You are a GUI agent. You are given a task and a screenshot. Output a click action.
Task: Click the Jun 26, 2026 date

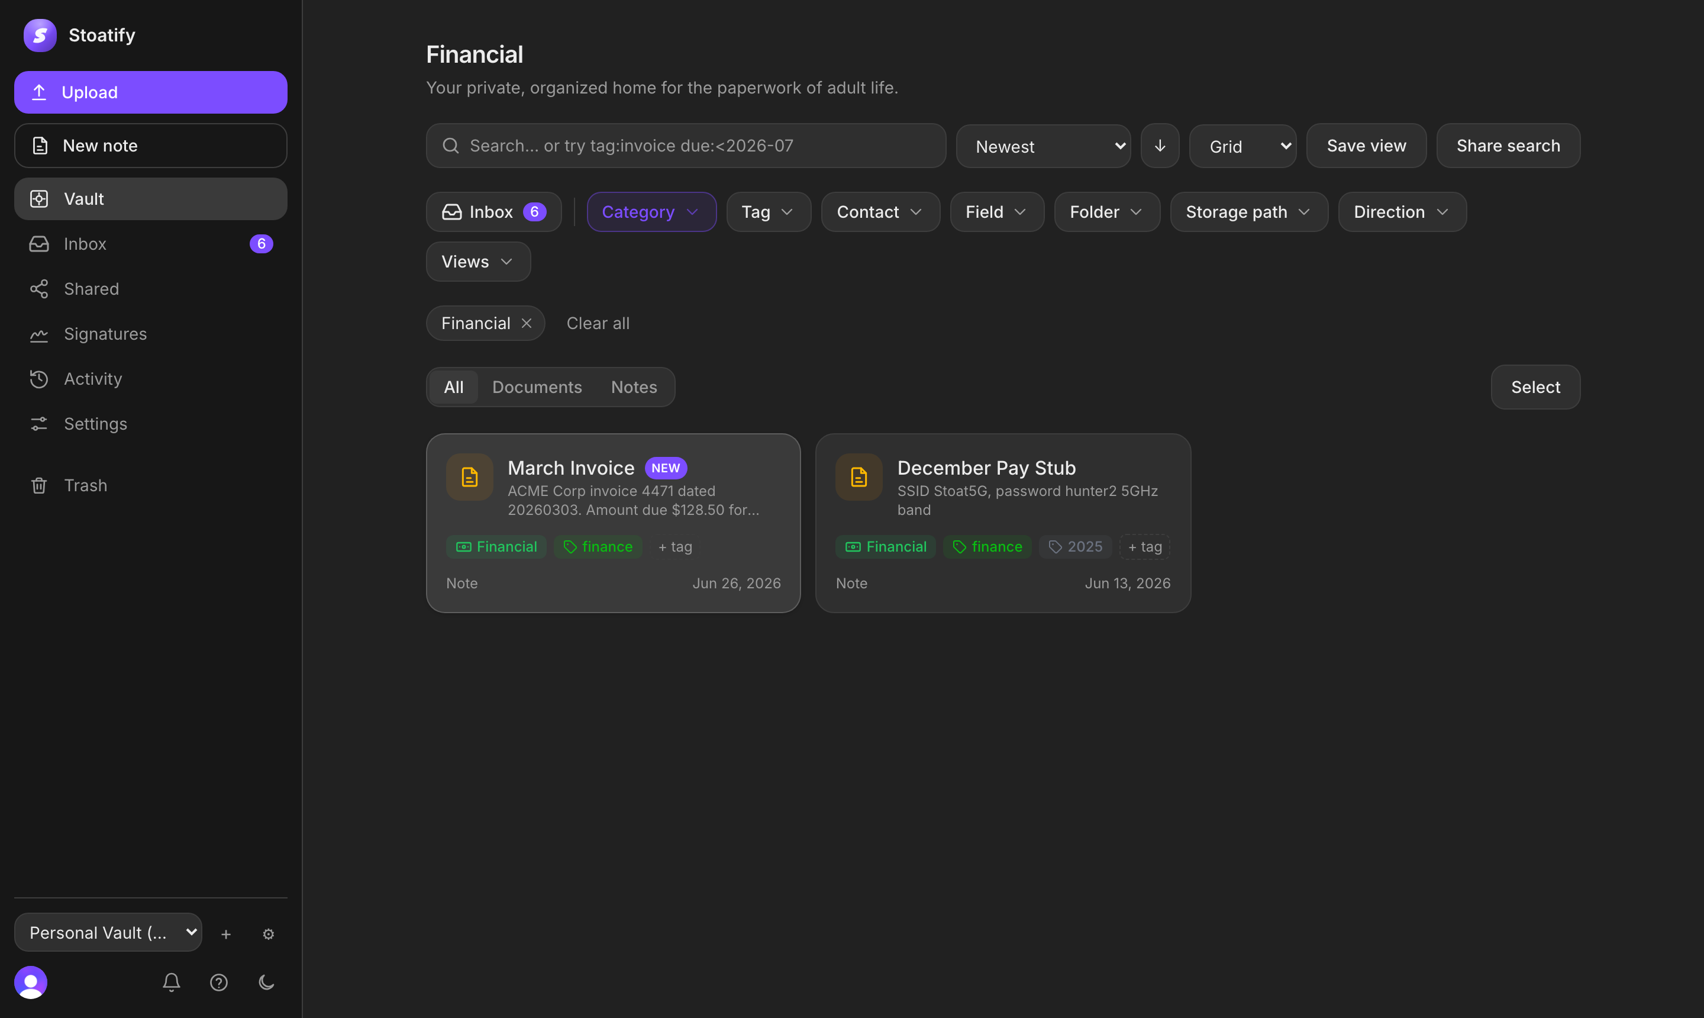click(737, 583)
